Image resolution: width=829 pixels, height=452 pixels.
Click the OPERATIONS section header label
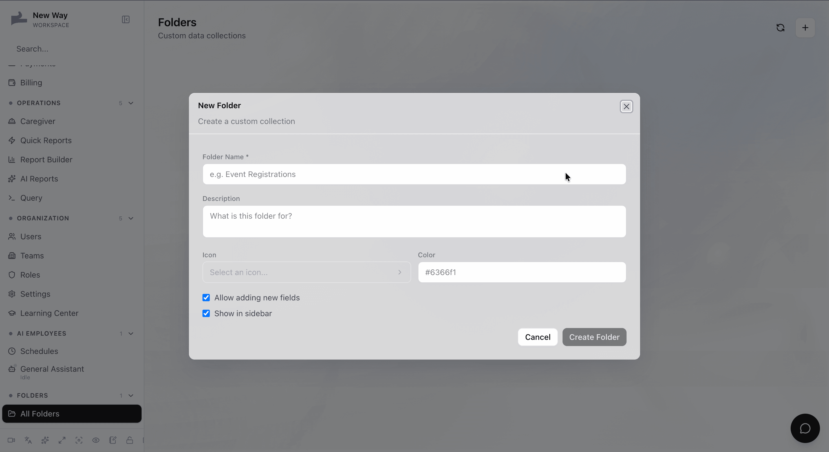click(x=39, y=103)
